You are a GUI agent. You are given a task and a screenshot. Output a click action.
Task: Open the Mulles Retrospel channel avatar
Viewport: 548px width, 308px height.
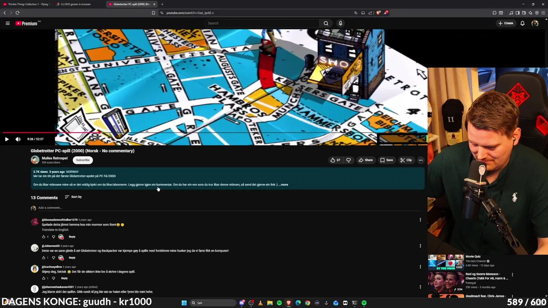pos(35,160)
